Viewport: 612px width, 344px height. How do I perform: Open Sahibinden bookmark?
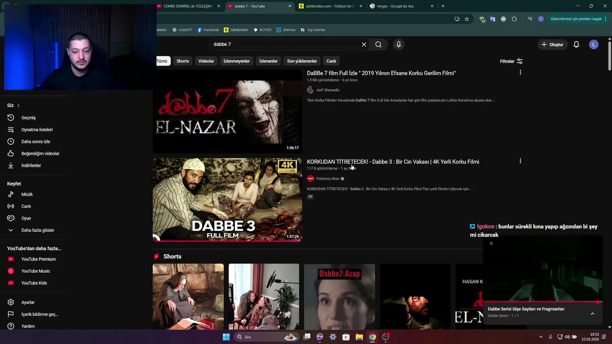coord(236,30)
